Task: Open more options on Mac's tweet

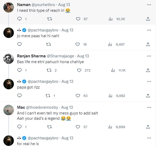Action: 149,107
